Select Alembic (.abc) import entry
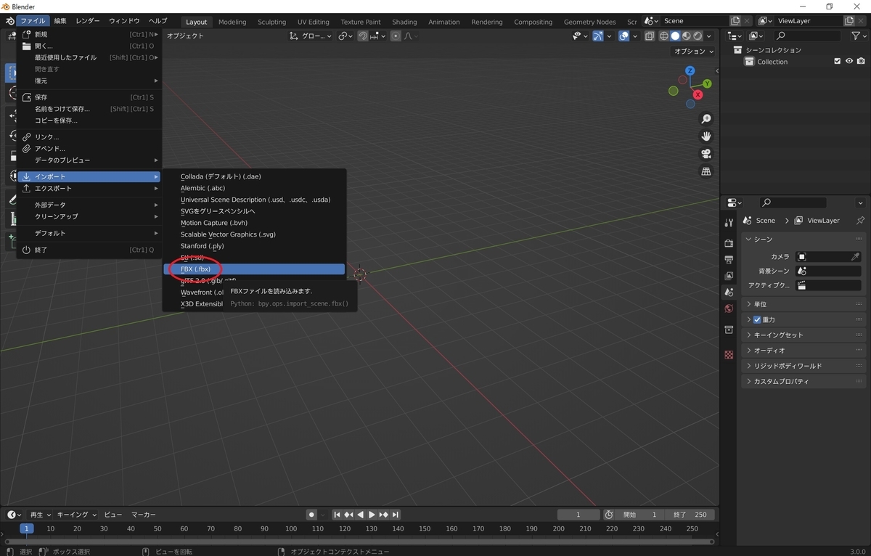Screen dimensions: 871x556 tap(254, 188)
